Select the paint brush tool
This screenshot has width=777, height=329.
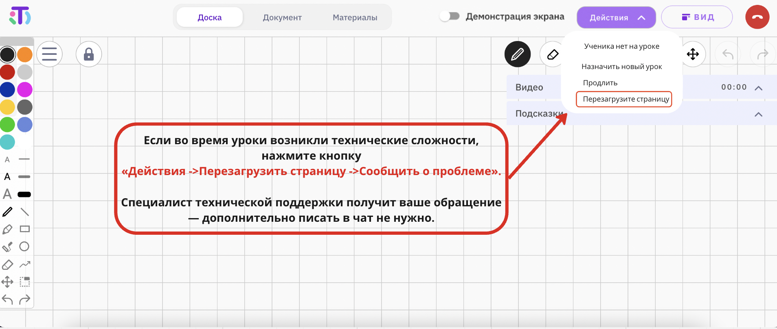(7, 247)
